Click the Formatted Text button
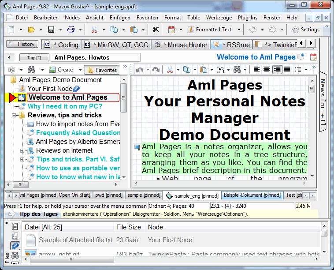334x270 pixels. [x=209, y=30]
